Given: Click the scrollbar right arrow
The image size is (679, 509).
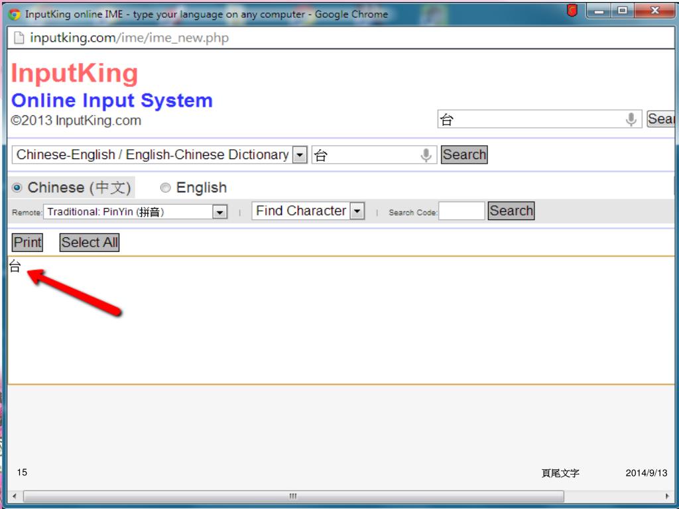Looking at the screenshot, I should click(667, 496).
